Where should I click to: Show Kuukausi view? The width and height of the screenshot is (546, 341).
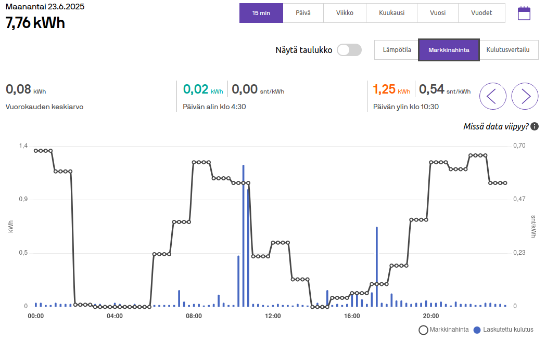pyautogui.click(x=391, y=13)
